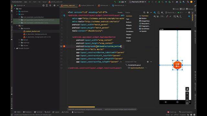
Task: Click the Infer Constraints wand icon
Action: (x=170, y=16)
